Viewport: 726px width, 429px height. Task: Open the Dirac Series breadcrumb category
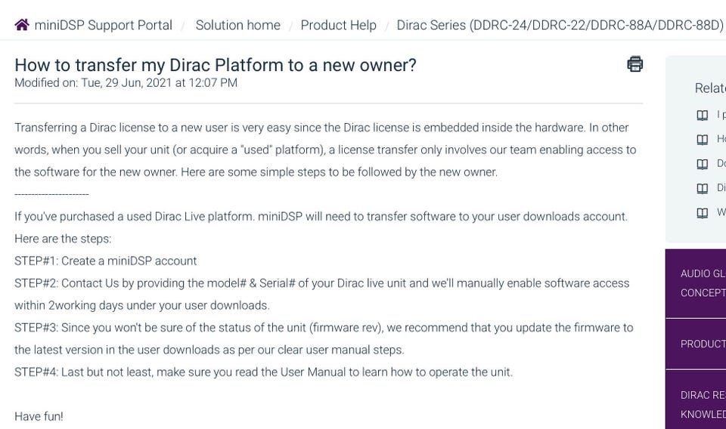(560, 25)
